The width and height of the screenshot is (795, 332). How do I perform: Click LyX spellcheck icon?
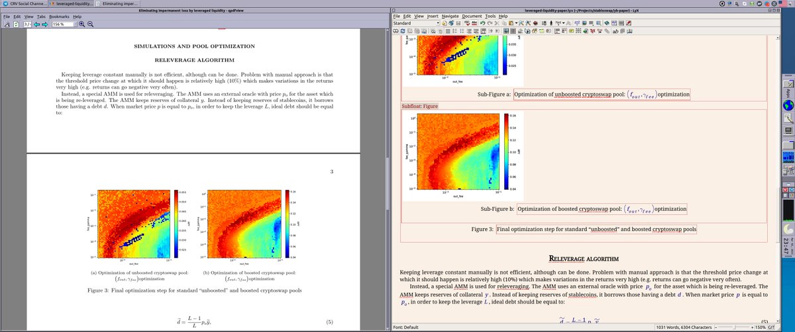point(467,23)
